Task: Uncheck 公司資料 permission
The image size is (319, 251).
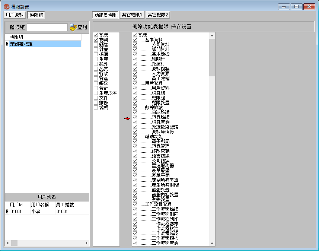Action: pos(135,44)
